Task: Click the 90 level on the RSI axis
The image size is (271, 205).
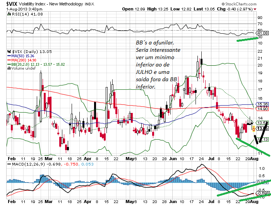Action: 260,18
